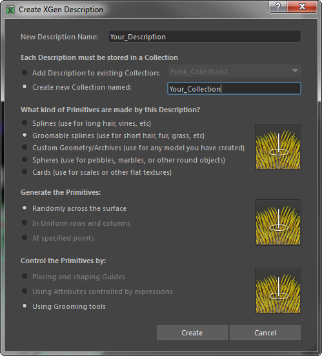The image size is (322, 356).
Task: Click the 'Generate the Primitives:' heading
Action: 61,193
